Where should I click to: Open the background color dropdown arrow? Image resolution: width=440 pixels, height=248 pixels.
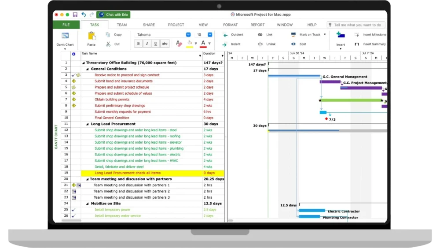196,44
